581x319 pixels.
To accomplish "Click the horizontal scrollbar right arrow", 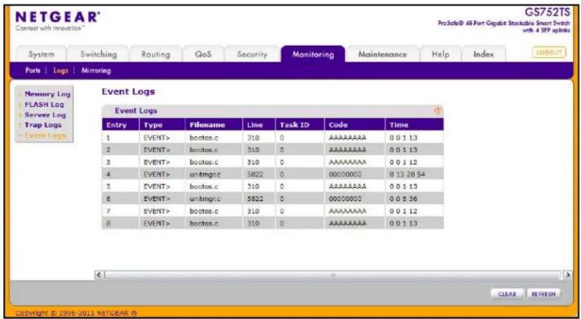I will 567,276.
